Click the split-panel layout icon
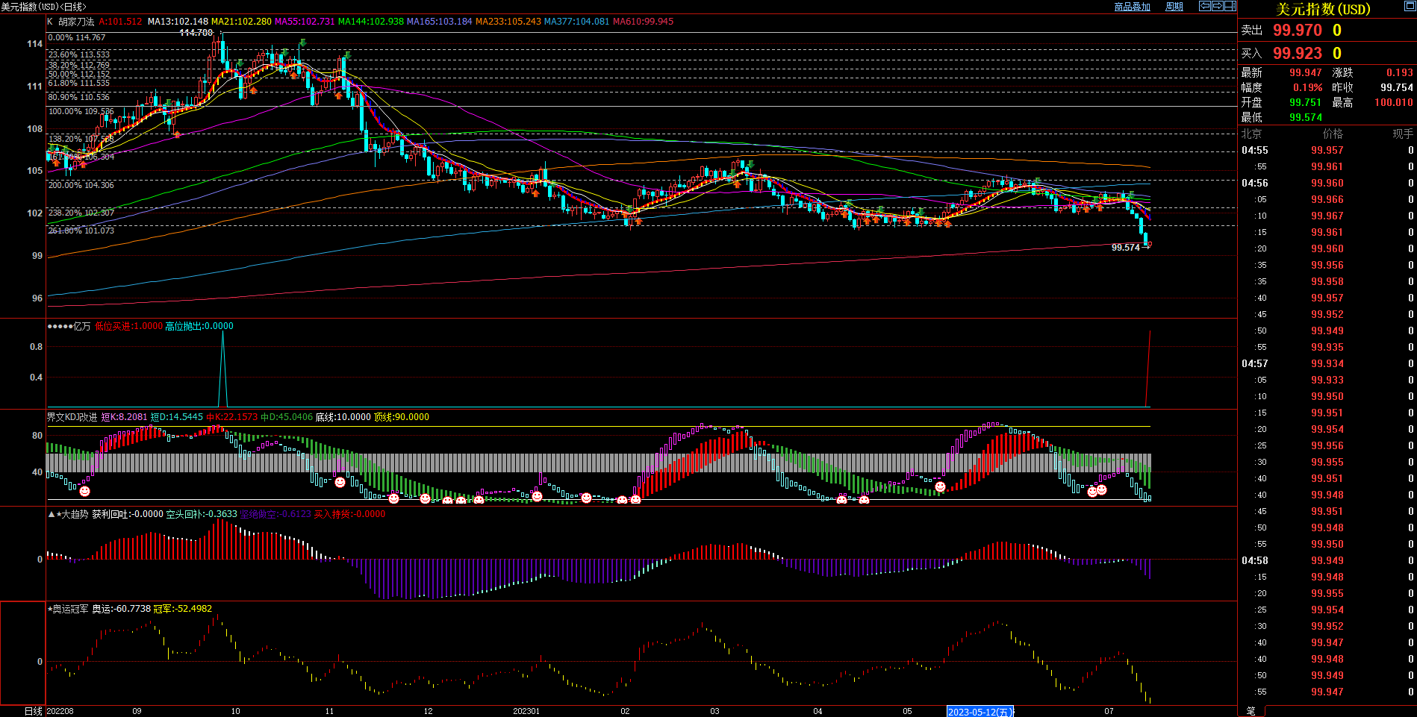This screenshot has height=717, width=1417. (x=1230, y=6)
